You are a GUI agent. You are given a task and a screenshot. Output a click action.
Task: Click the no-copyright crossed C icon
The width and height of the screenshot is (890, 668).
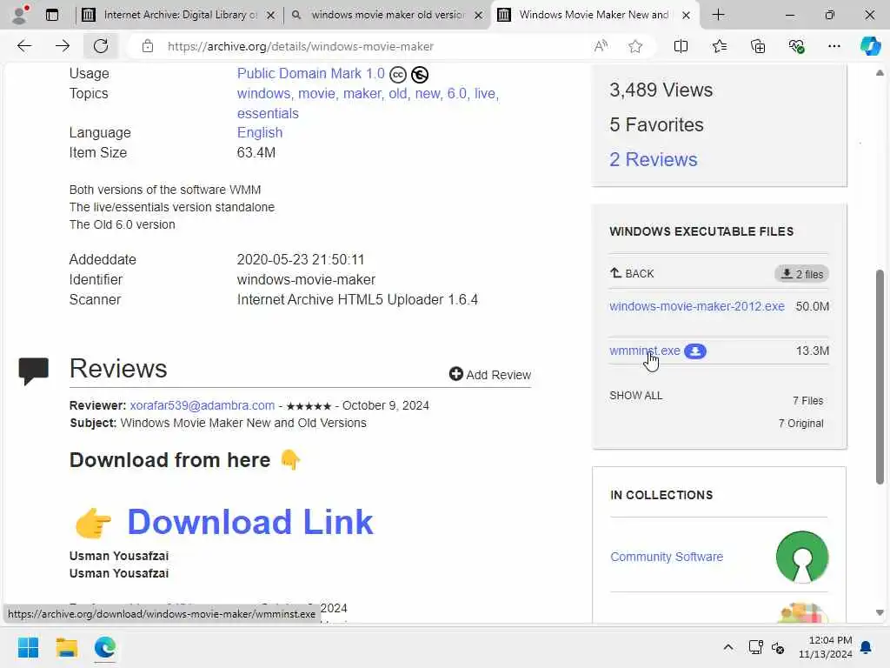click(x=420, y=75)
